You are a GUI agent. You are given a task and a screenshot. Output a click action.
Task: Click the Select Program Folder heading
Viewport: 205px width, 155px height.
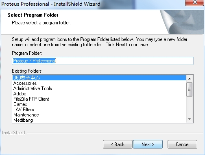point(33,15)
